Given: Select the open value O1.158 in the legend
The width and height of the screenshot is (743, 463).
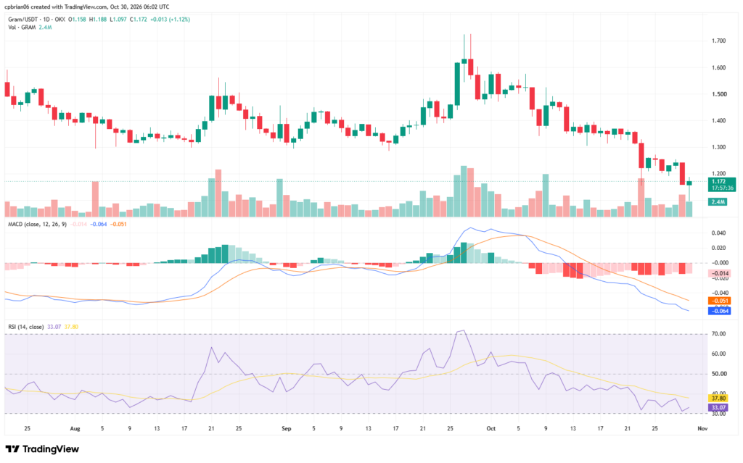Looking at the screenshot, I should coord(78,20).
